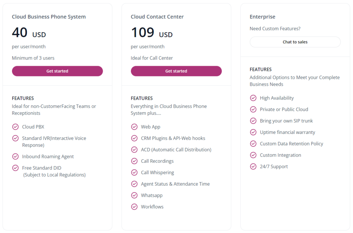Screen dimensions: 353x233
Task: Click the 40 USD price text
Action: tap(29, 33)
